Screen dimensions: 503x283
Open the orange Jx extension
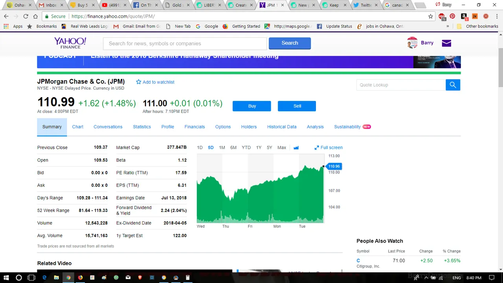pyautogui.click(x=475, y=17)
